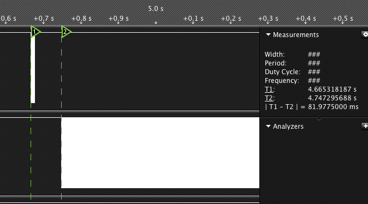The image size is (368, 204).
Task: Add a new analyzer with plus button
Action: tap(365, 126)
